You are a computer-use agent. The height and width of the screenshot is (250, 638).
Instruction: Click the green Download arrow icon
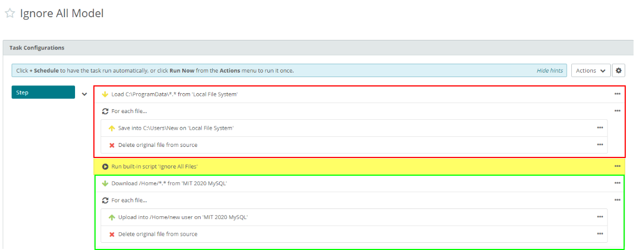pyautogui.click(x=105, y=183)
